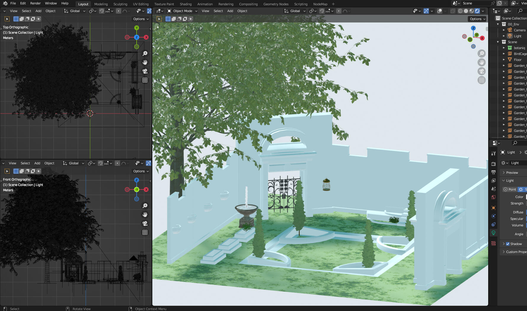Expand the BirdCage collection in outliner
This screenshot has width=527, height=311.
coord(504,54)
